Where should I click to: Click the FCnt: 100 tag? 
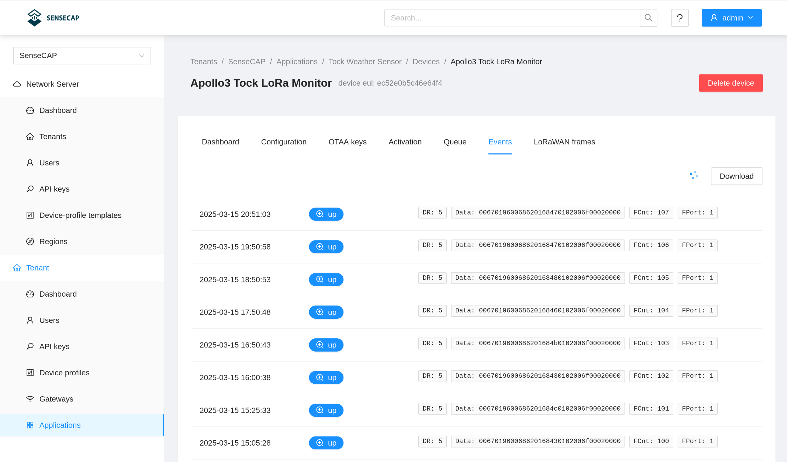[x=651, y=441]
